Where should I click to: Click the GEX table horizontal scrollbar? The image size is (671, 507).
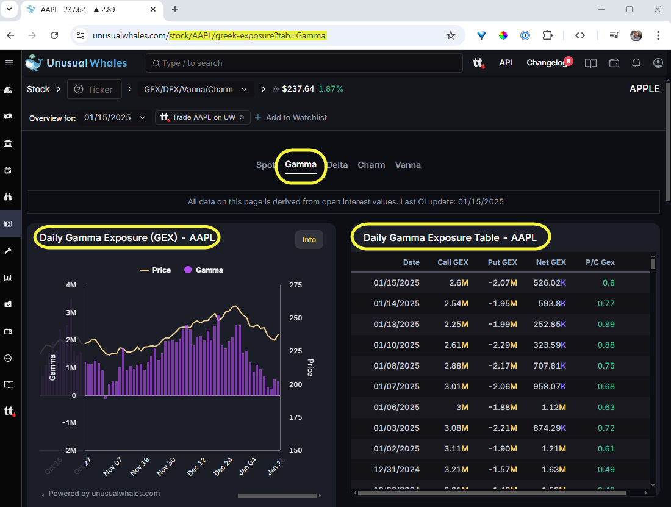click(492, 493)
